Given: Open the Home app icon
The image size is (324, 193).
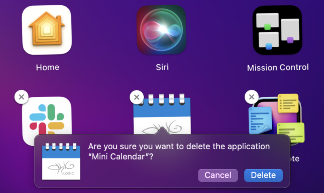Looking at the screenshot, I should point(47,30).
